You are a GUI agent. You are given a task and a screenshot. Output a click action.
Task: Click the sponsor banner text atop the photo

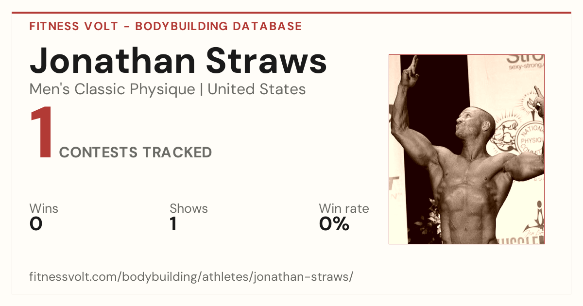(x=525, y=62)
